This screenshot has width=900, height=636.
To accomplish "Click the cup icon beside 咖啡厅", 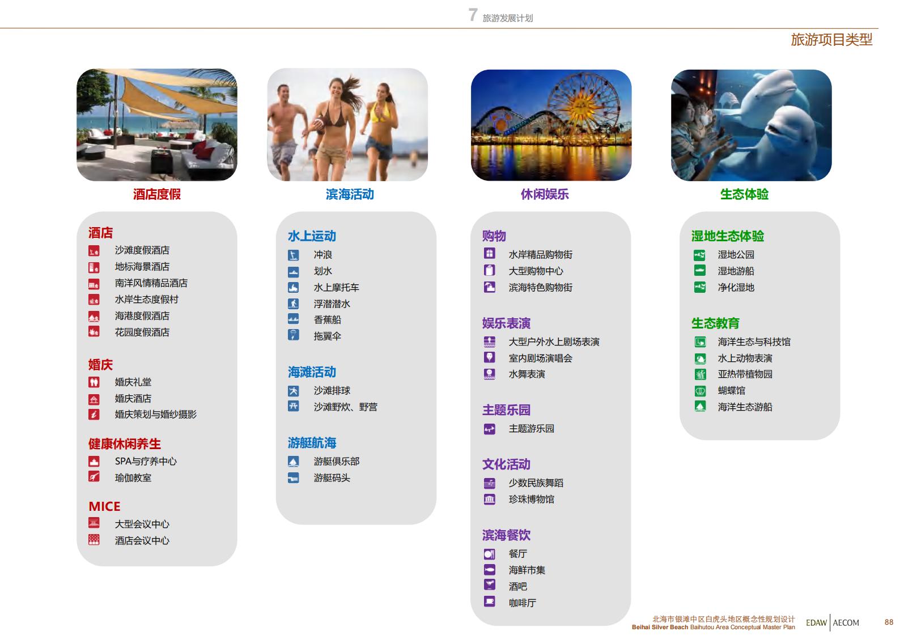I will pos(489,601).
